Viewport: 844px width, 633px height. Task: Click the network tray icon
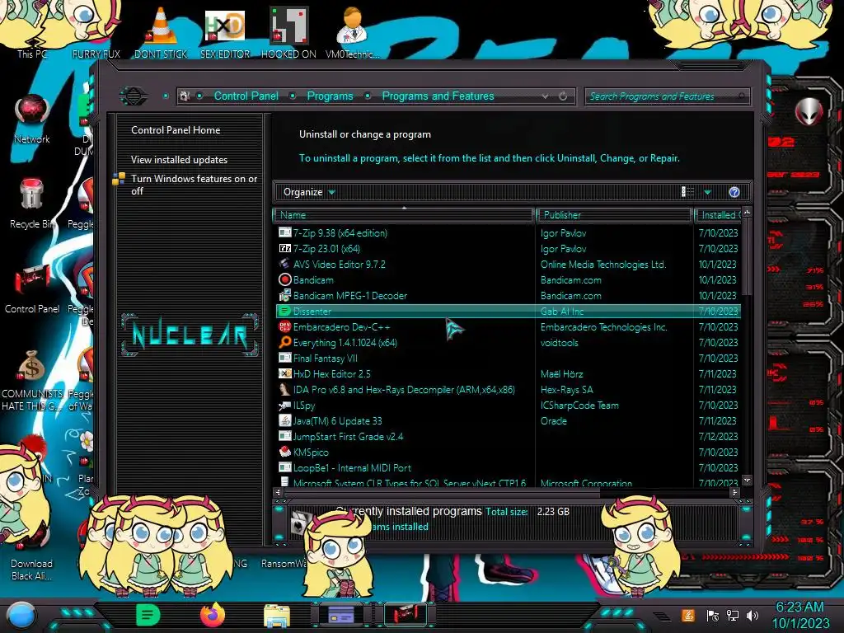click(x=733, y=615)
